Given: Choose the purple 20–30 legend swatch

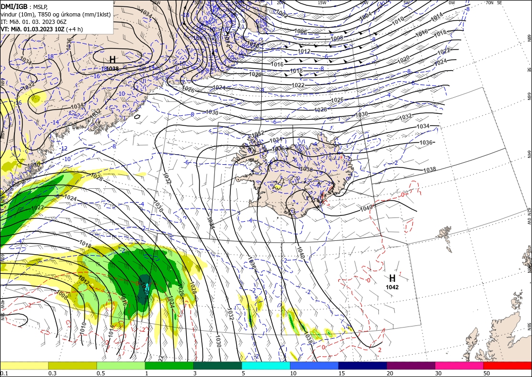Looking at the screenshot, I should click(x=411, y=365).
